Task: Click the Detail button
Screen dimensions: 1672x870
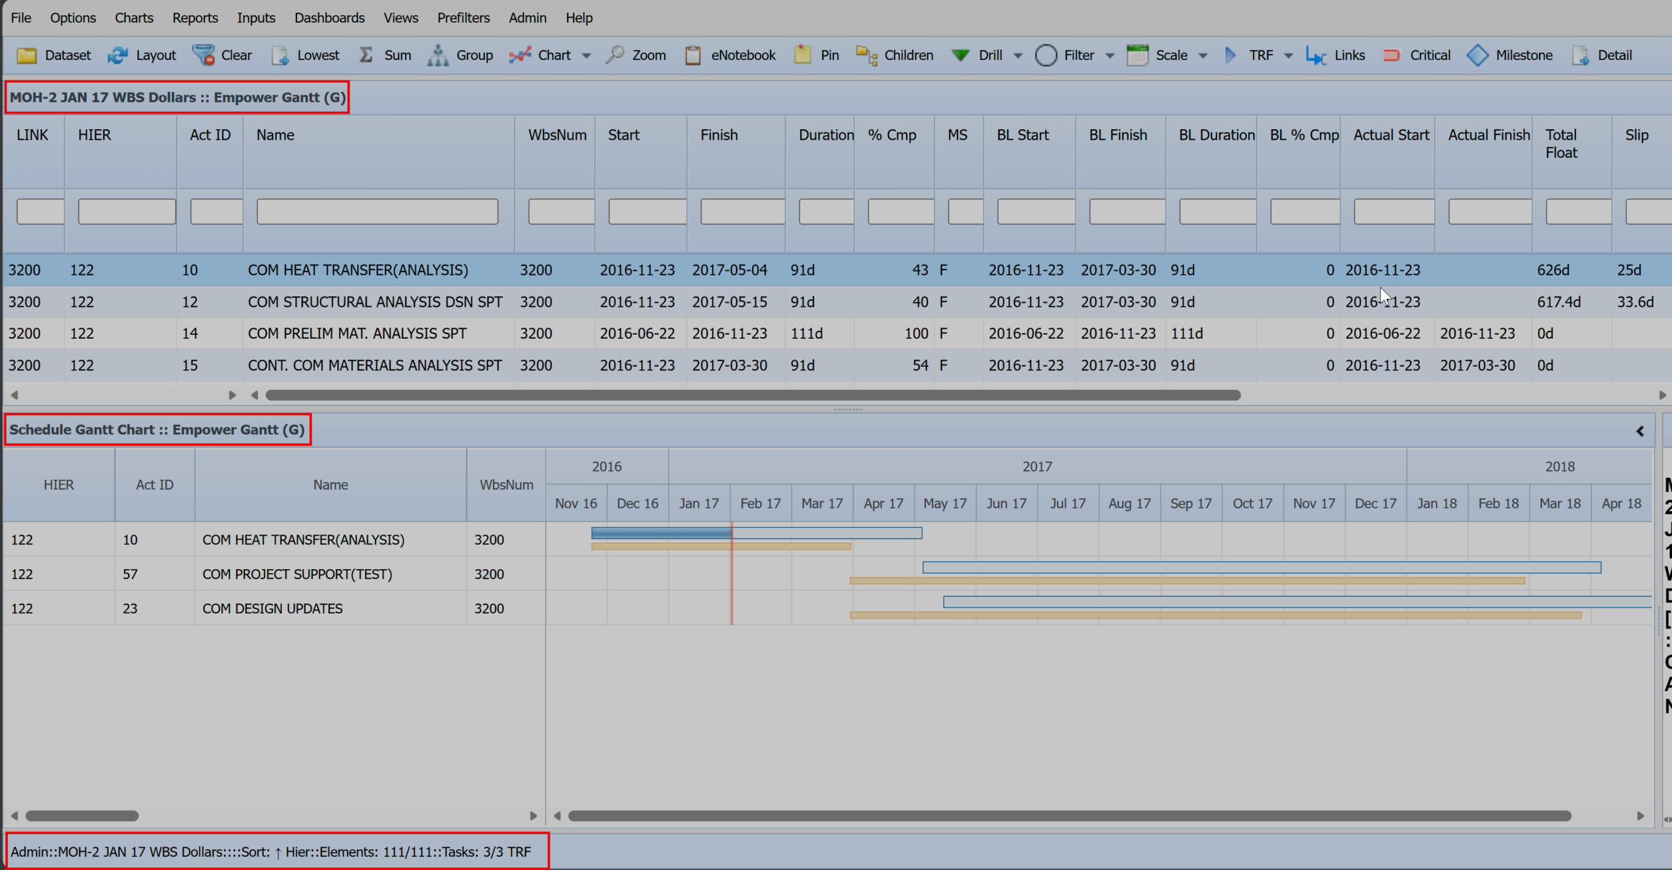Action: pos(1602,55)
